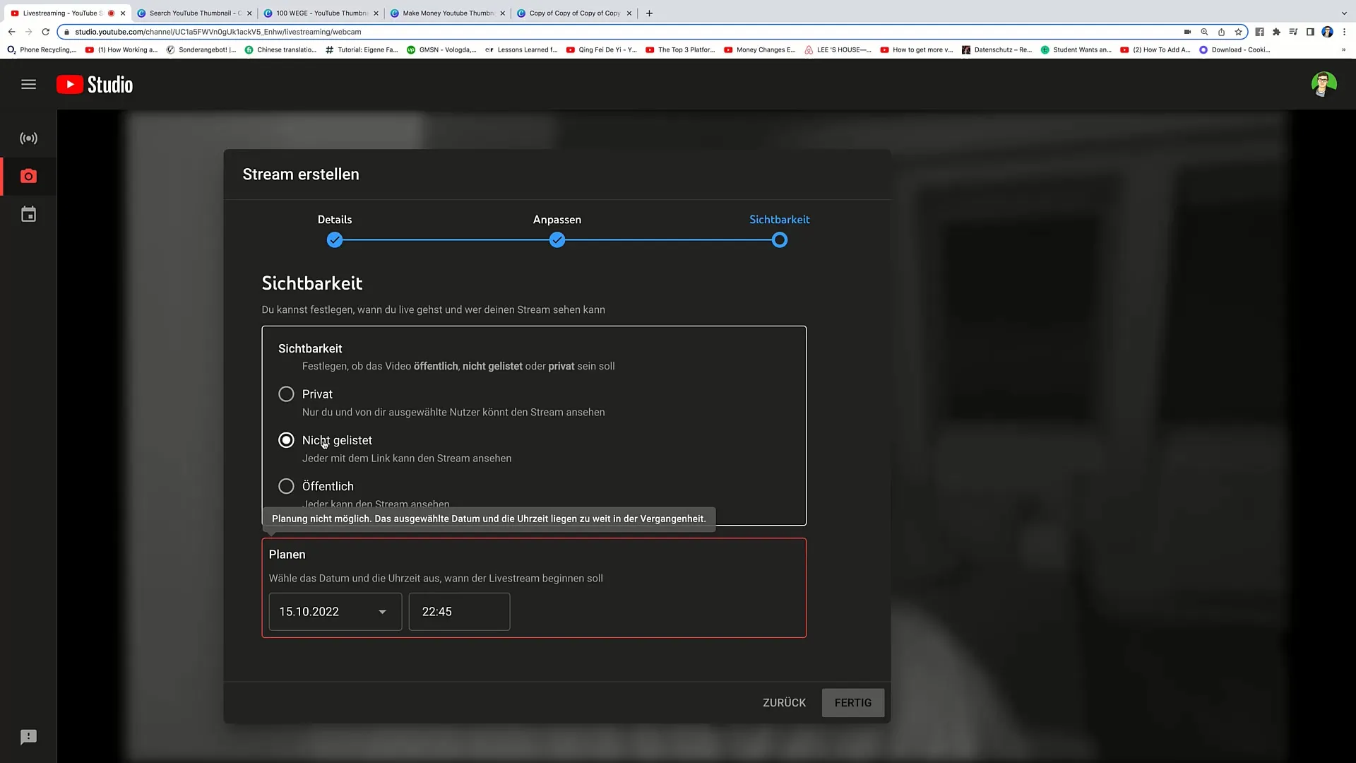Close the 100 WEGE tab

tap(376, 13)
